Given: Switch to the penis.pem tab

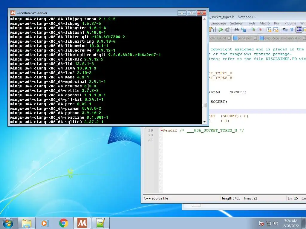Looking at the screenshot, I should pyautogui.click(x=245, y=38).
